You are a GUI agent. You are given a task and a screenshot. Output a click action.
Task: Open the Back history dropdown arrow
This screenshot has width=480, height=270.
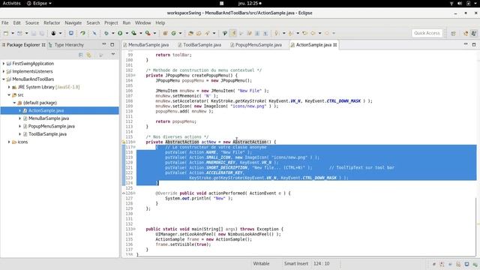320,33
